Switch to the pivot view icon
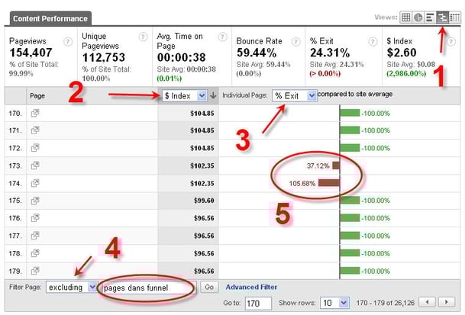 [x=454, y=18]
